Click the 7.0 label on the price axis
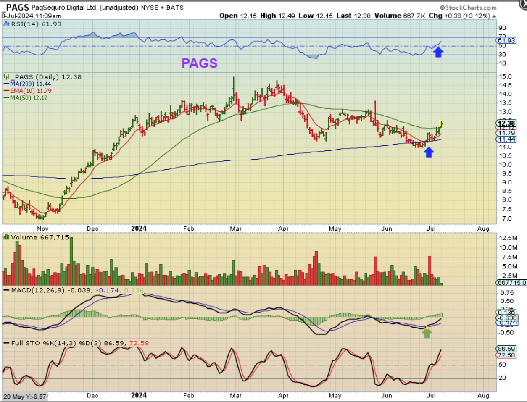Screen dimensions: 527x402 (x=506, y=218)
